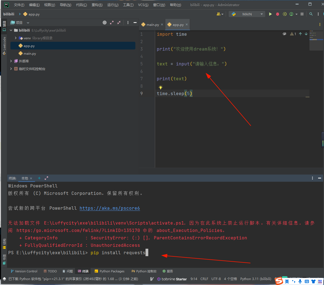Toggle the Version Control tool window
324x285 pixels.
(x=24, y=271)
